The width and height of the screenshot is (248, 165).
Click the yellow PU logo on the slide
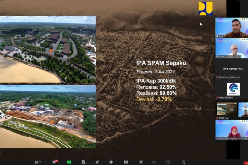click(x=205, y=9)
